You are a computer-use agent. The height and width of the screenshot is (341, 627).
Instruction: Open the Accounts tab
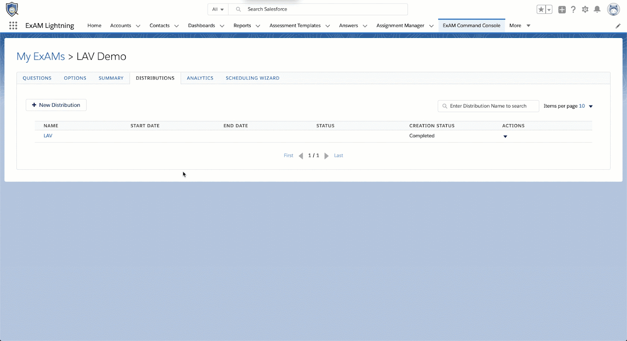pyautogui.click(x=121, y=25)
